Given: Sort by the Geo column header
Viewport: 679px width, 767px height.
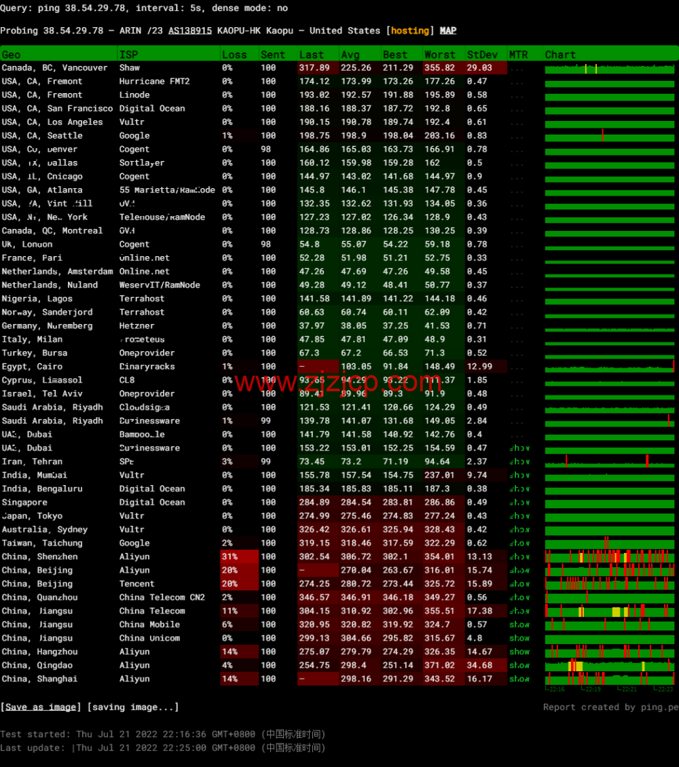Looking at the screenshot, I should click(x=12, y=54).
